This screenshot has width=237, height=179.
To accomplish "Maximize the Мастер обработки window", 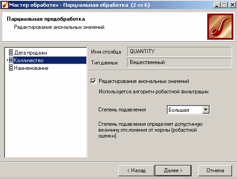I will (x=224, y=5).
